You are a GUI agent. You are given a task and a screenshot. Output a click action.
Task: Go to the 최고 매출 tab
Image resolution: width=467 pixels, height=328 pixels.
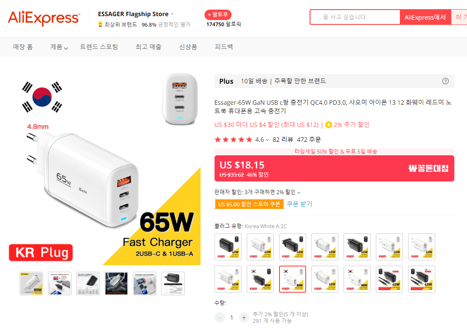point(148,47)
